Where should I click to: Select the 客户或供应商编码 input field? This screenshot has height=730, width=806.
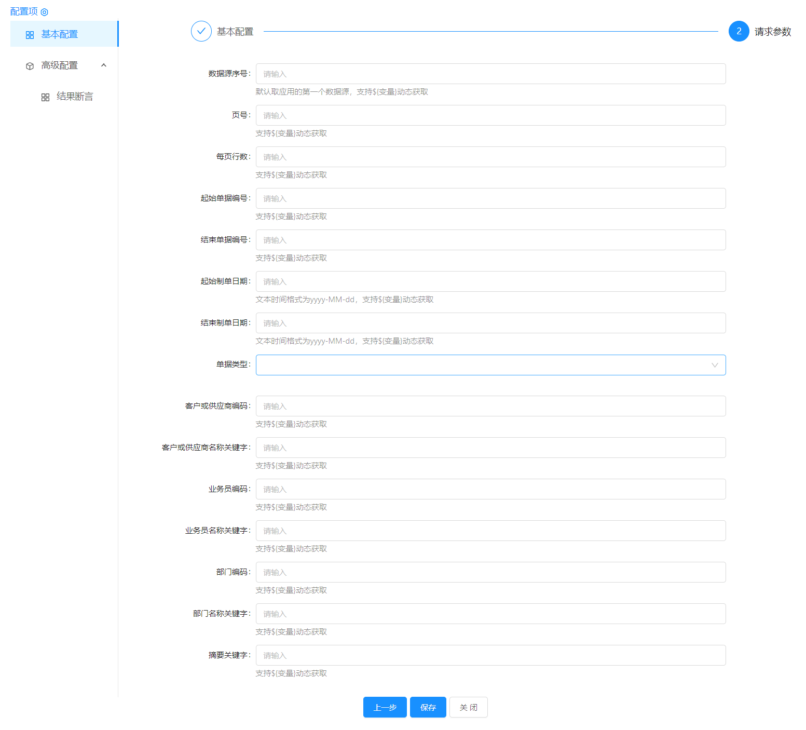(490, 406)
